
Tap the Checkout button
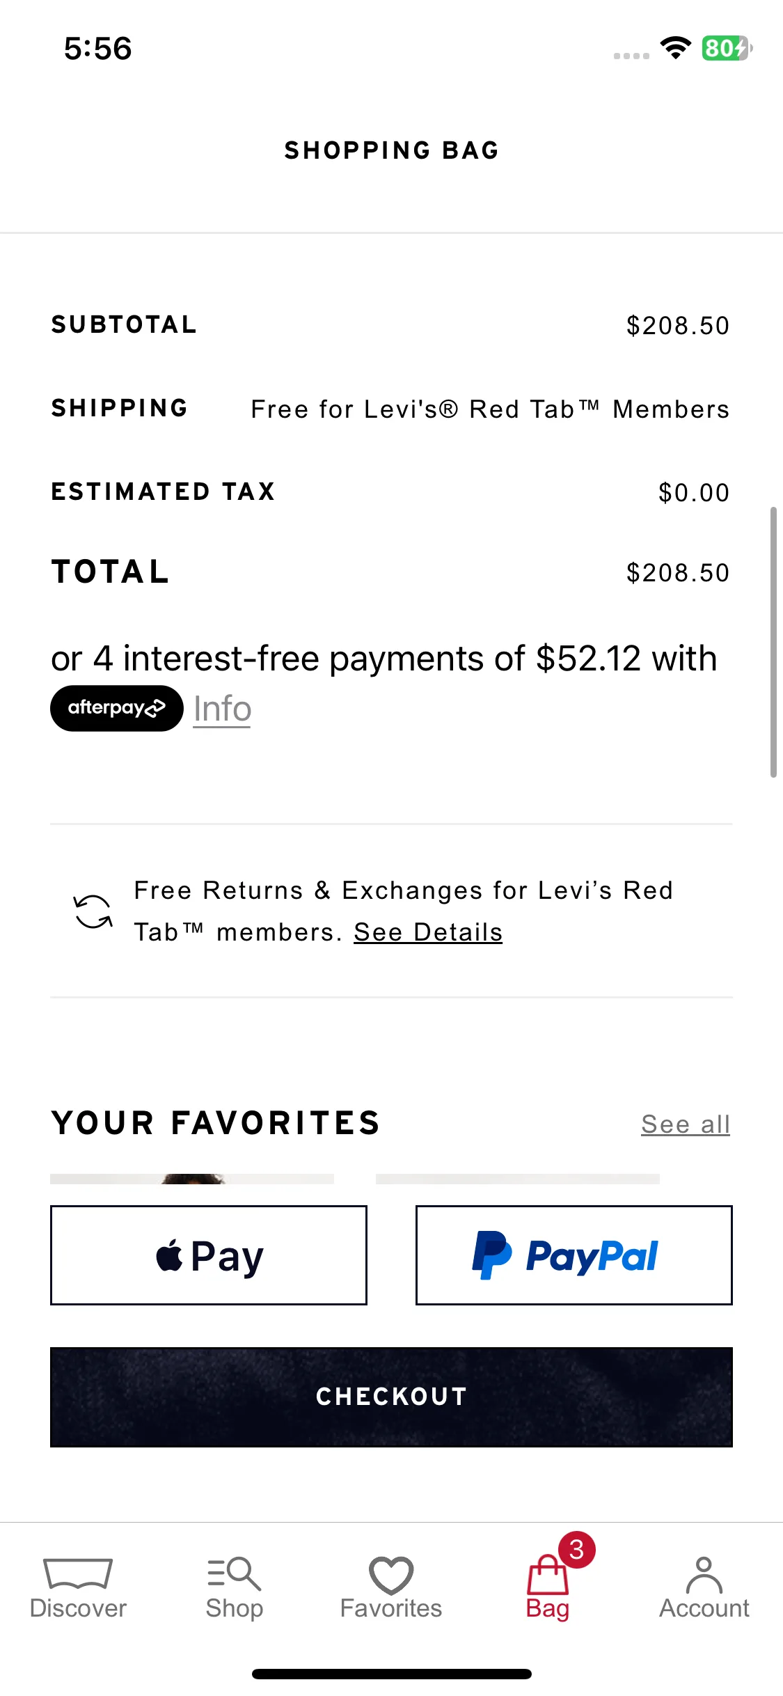[391, 1397]
